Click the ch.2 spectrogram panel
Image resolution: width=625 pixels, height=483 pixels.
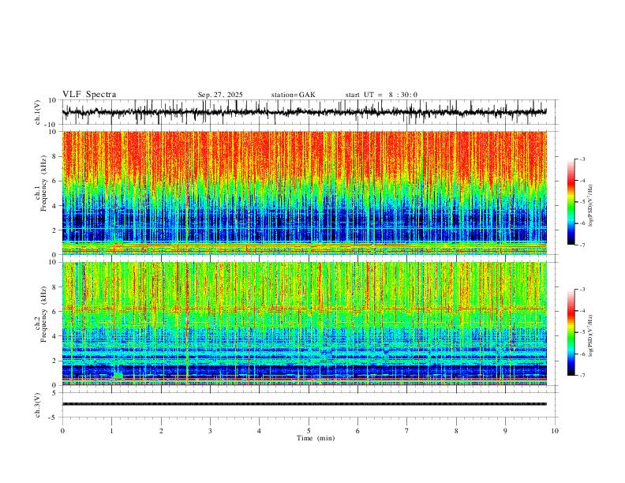[304, 324]
